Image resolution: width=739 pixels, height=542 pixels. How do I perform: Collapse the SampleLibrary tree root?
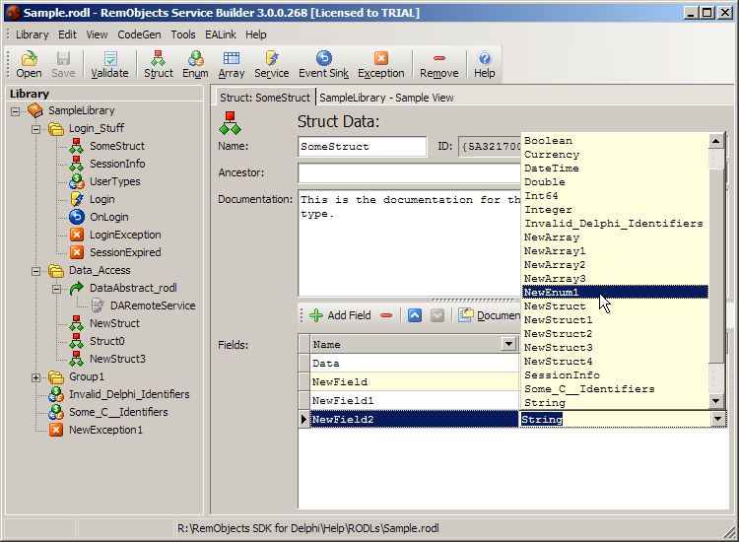(15, 111)
